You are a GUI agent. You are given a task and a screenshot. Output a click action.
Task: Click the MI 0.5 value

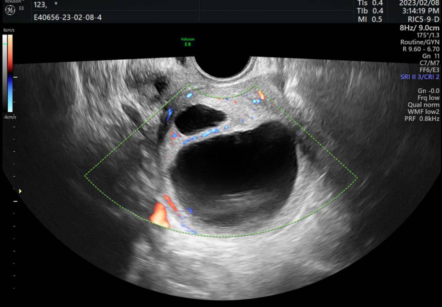[x=370, y=19]
